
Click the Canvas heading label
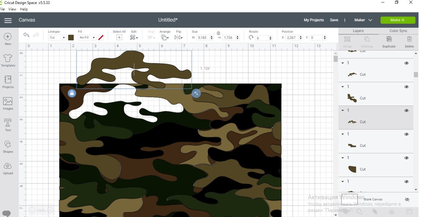[27, 20]
